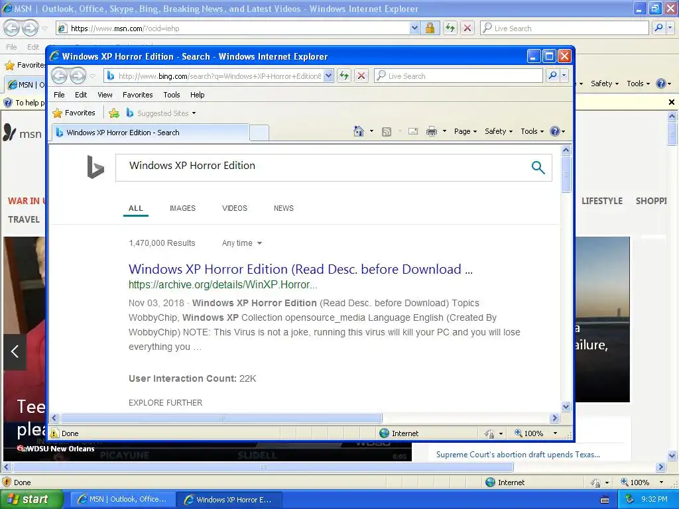This screenshot has height=509, width=679.
Task: Open zoom level dropdown in Bing status bar
Action: point(555,433)
